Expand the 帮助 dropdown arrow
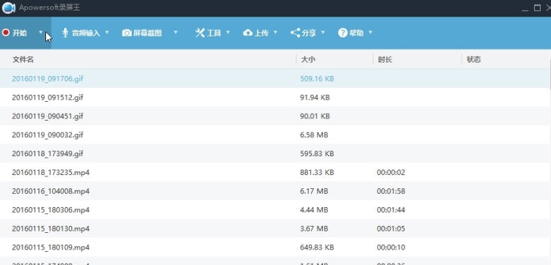Image resolution: width=551 pixels, height=265 pixels. 370,32
